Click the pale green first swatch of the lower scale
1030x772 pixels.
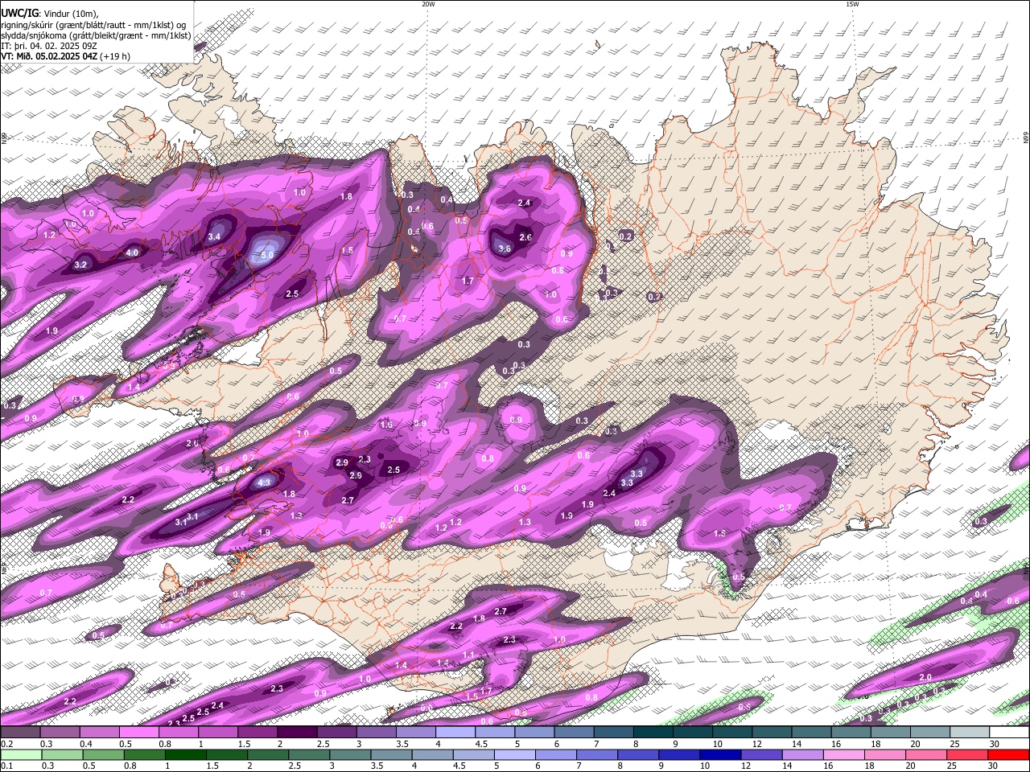(x=20, y=754)
